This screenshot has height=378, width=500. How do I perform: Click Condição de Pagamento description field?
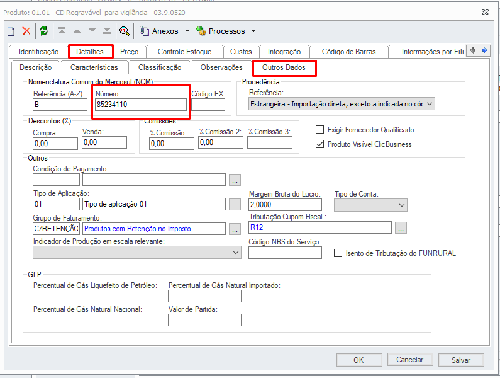[x=154, y=180]
